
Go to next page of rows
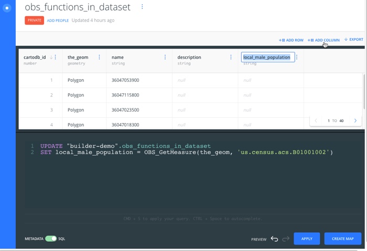pos(355,121)
